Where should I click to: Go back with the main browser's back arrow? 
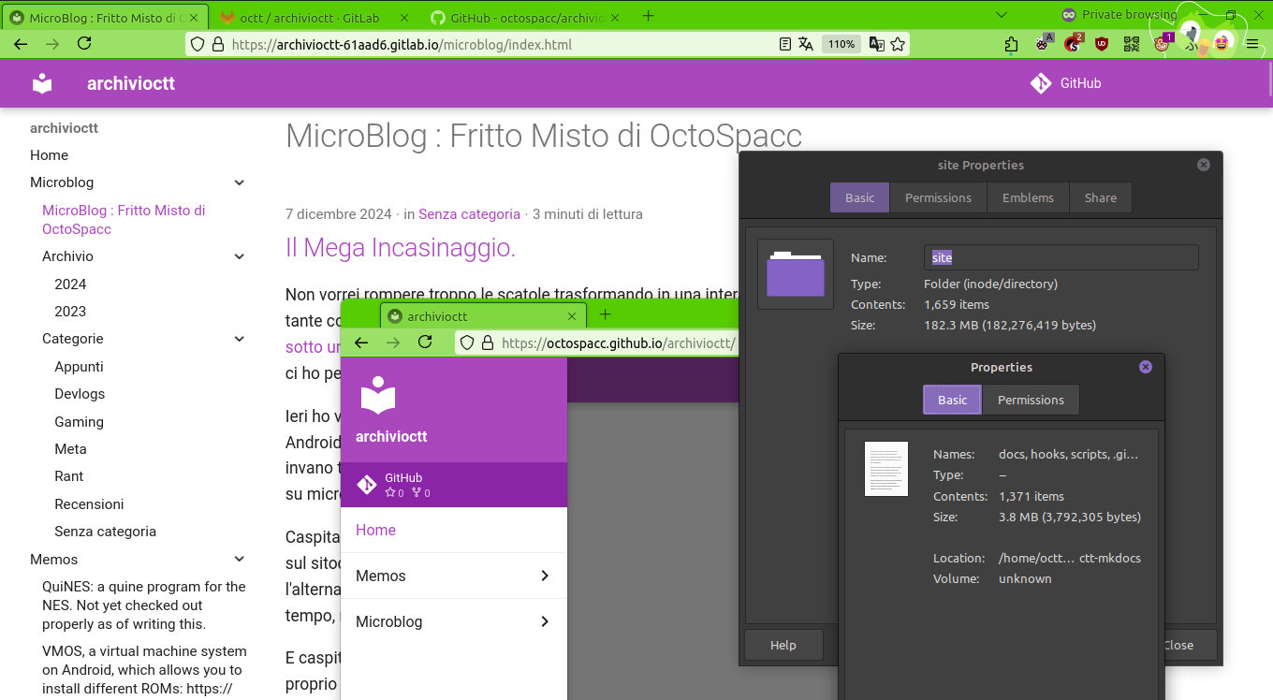(21, 44)
